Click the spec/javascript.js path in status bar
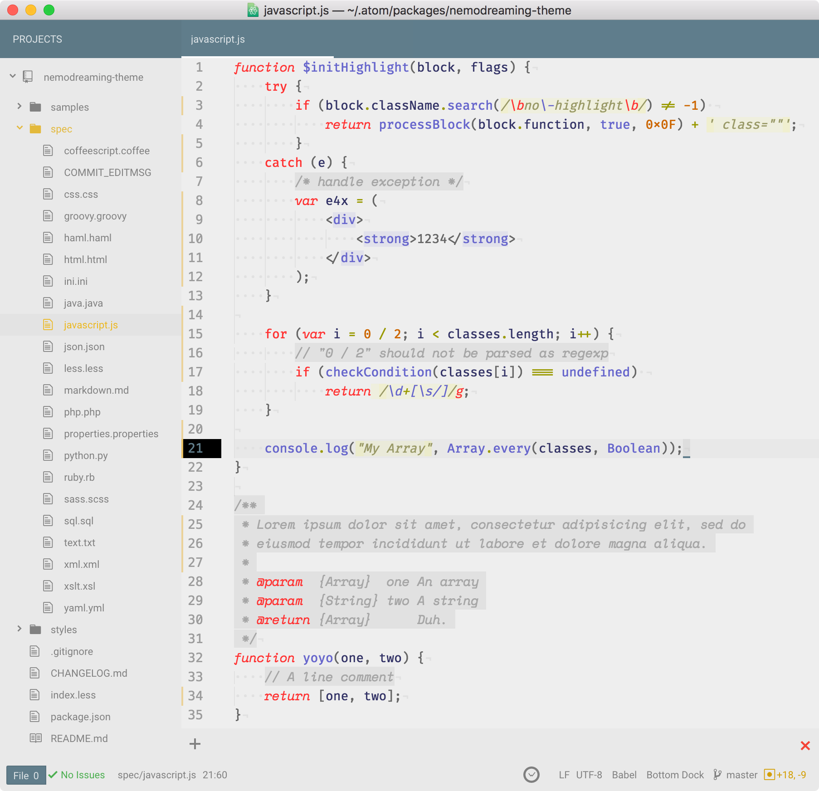This screenshot has height=791, width=819. 157,775
